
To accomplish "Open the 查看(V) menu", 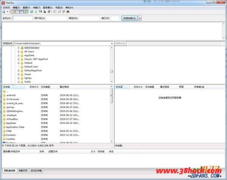I will (x=26, y=8).
